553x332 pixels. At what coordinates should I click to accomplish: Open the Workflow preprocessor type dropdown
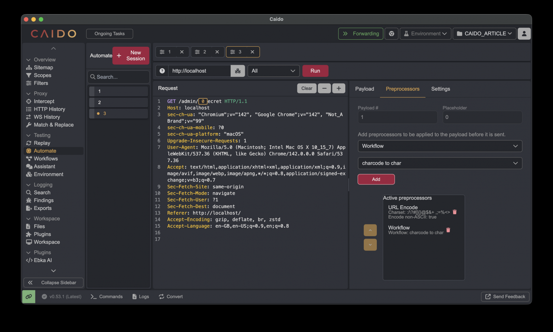pos(440,146)
